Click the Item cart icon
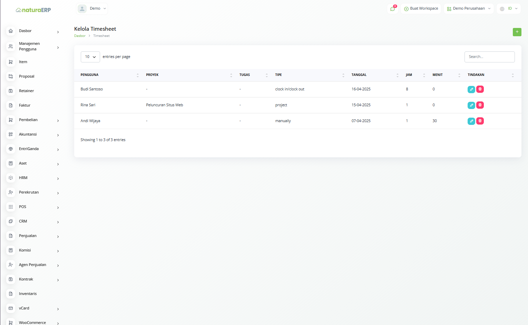 tap(11, 62)
